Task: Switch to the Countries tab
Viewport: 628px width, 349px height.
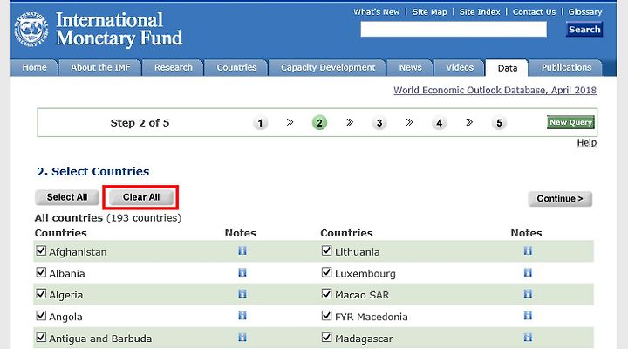Action: pyautogui.click(x=236, y=68)
